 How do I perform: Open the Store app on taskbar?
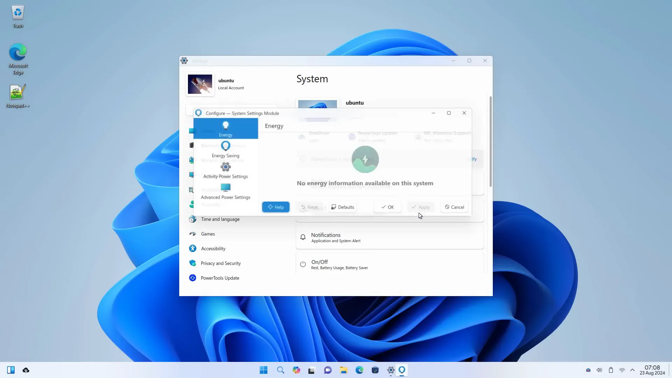pyautogui.click(x=375, y=370)
